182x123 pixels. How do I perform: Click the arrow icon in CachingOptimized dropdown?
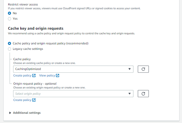tap(130, 69)
